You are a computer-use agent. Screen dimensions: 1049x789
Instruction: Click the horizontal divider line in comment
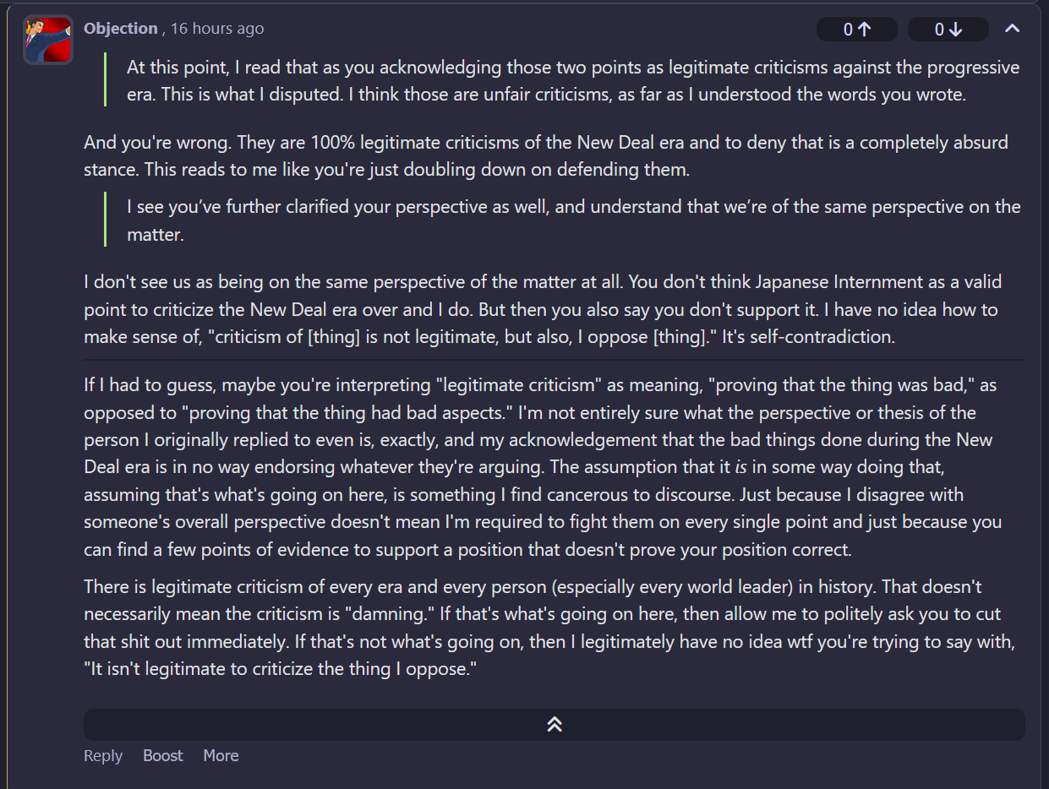[x=554, y=361]
